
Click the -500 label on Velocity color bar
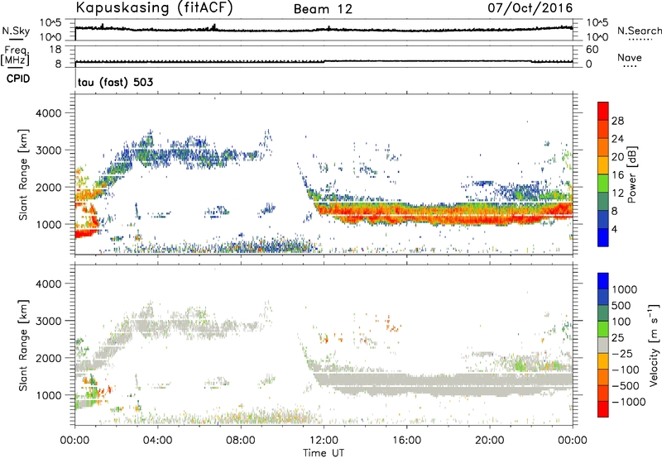click(x=625, y=385)
